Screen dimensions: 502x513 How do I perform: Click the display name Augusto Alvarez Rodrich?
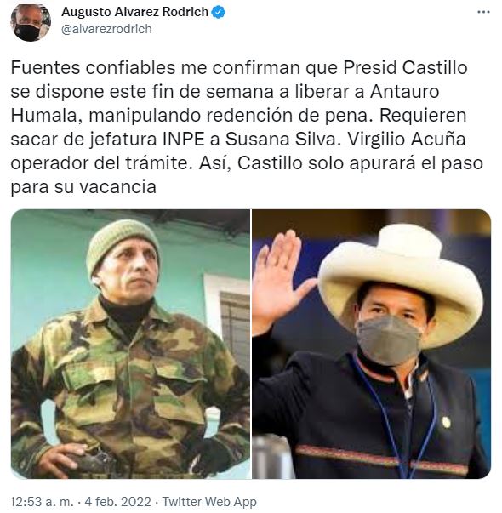click(134, 12)
